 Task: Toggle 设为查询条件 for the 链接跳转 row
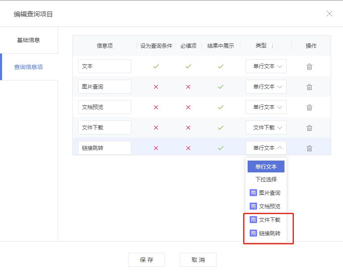click(156, 148)
